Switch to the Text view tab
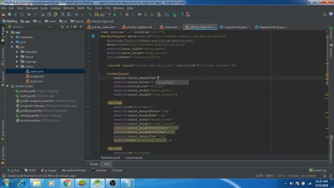The height and width of the screenshot is (188, 334). [x=106, y=164]
